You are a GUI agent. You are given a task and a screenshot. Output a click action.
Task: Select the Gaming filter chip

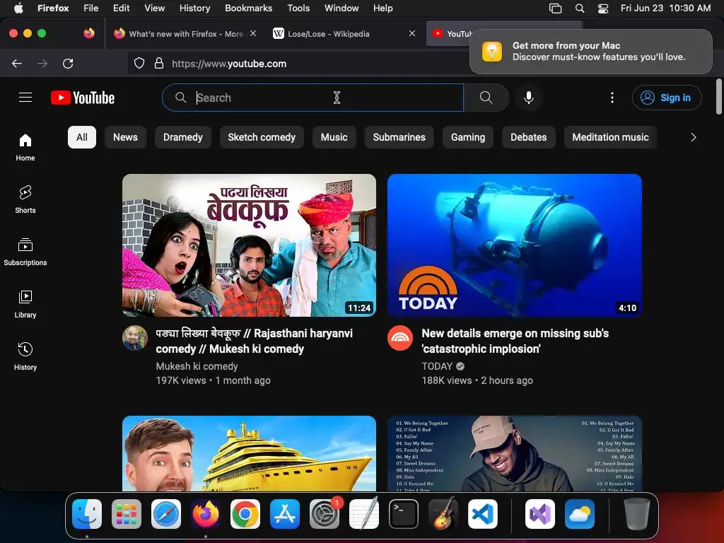pyautogui.click(x=468, y=137)
